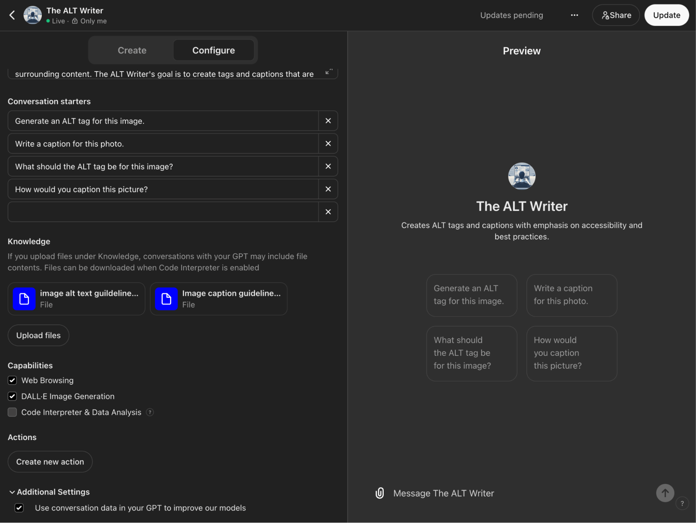The width and height of the screenshot is (696, 523).
Task: Click the Update button
Action: coord(666,15)
